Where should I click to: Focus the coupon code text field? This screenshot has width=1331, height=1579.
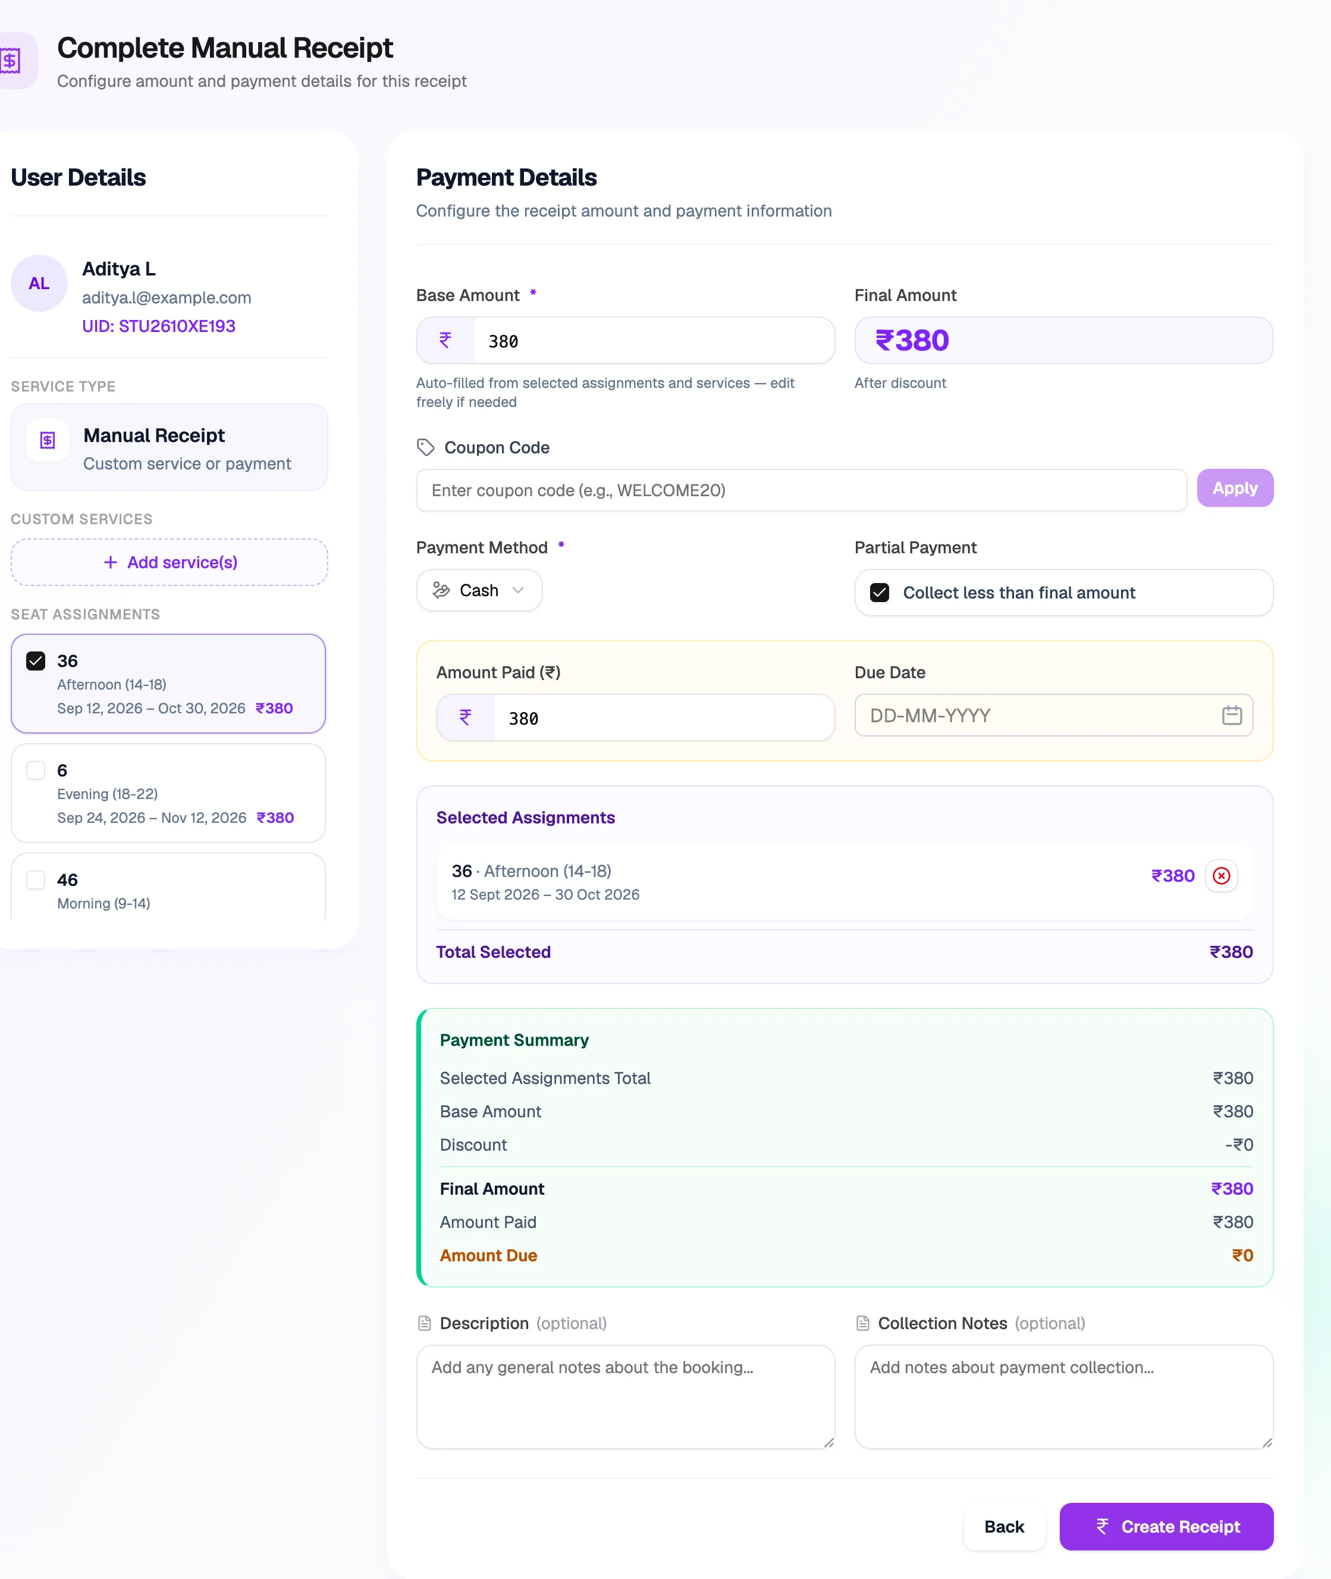pyautogui.click(x=801, y=491)
